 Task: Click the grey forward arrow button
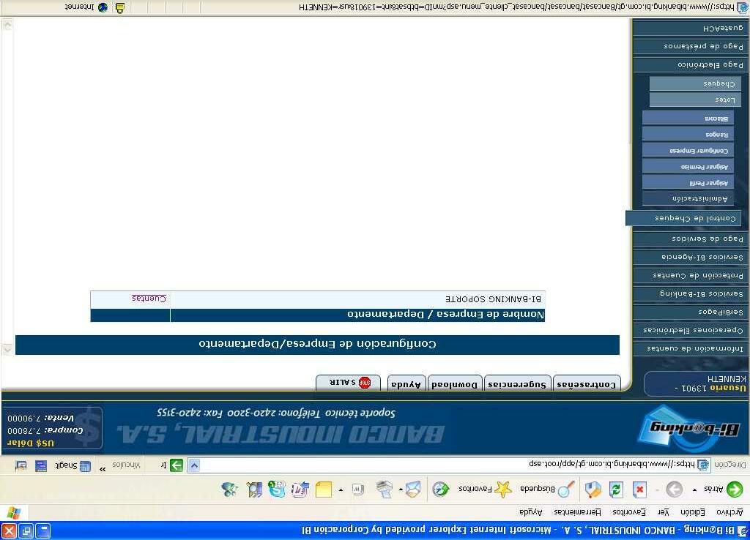(x=674, y=490)
